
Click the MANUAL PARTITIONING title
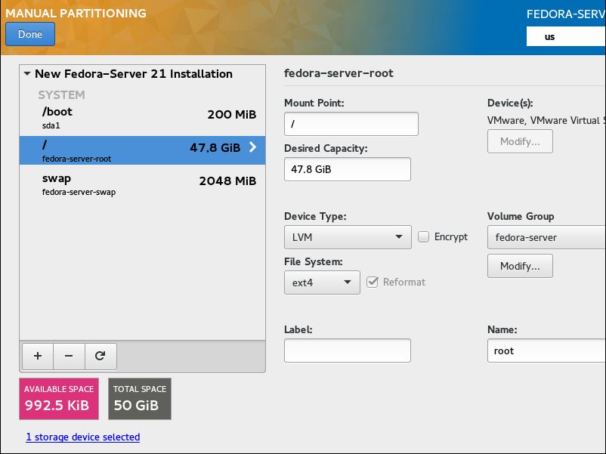(76, 13)
